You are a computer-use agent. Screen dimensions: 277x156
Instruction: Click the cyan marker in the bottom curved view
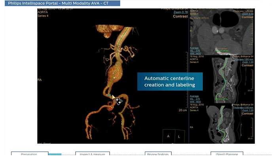pyautogui.click(x=218, y=129)
